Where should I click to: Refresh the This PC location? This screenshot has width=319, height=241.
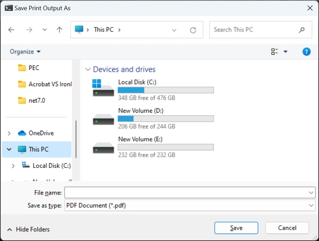point(193,30)
